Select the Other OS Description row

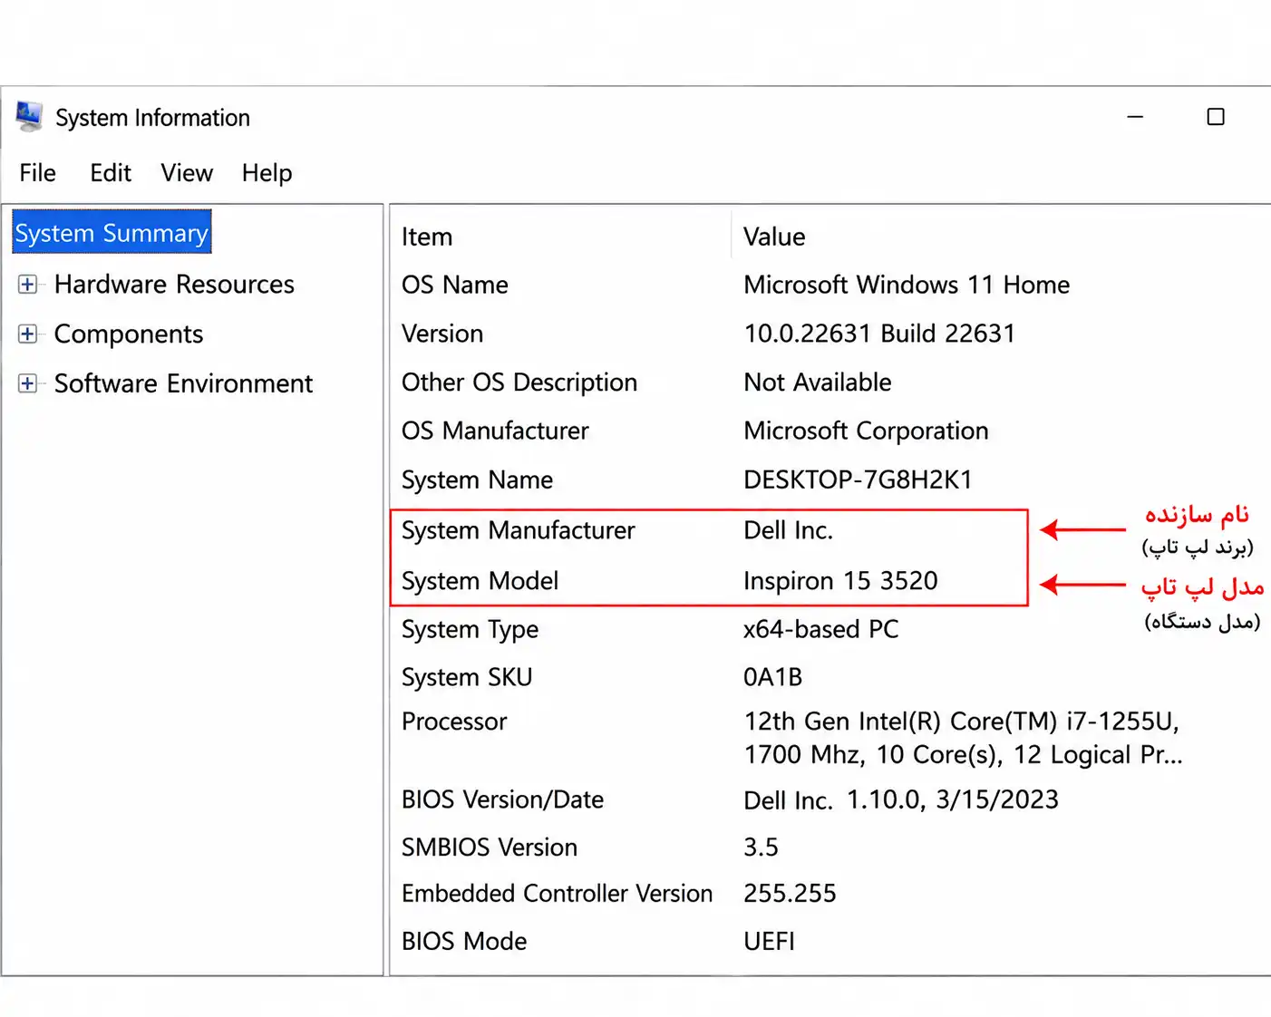(x=519, y=383)
